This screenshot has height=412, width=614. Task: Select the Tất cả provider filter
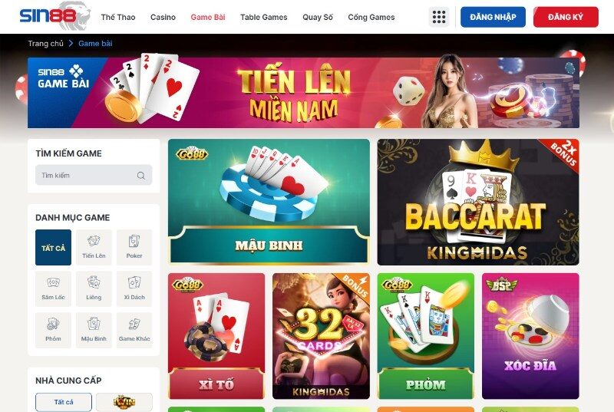pyautogui.click(x=64, y=402)
